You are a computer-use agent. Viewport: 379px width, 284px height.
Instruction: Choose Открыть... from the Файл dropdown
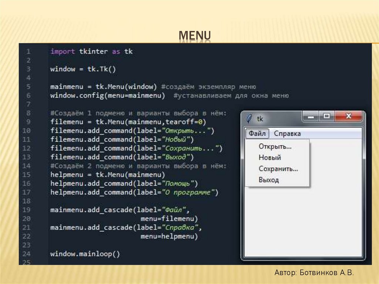coord(275,146)
